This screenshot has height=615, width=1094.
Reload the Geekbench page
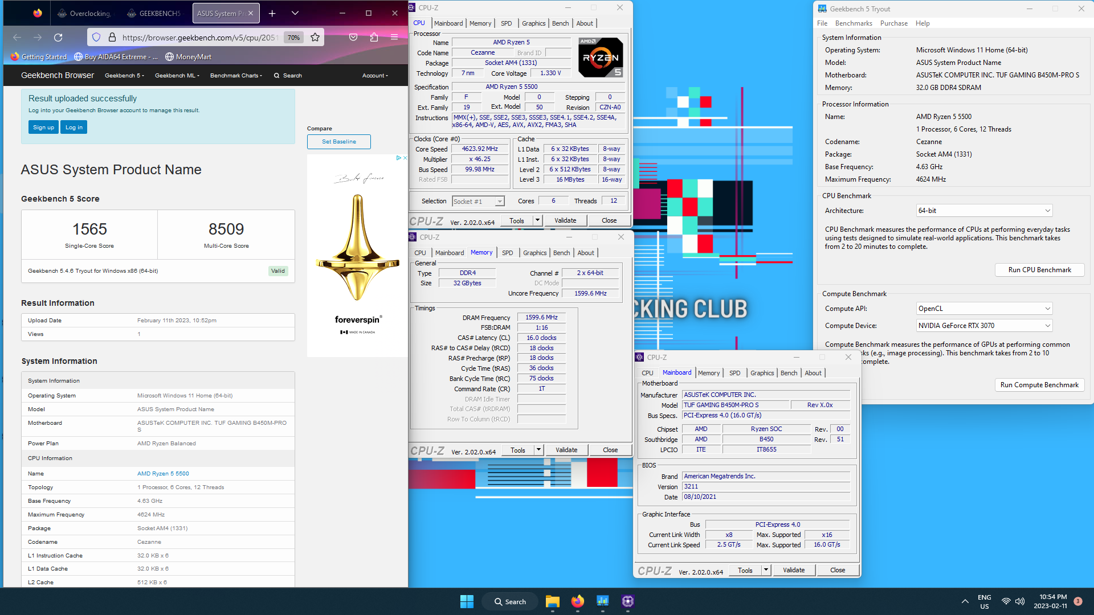coord(58,38)
